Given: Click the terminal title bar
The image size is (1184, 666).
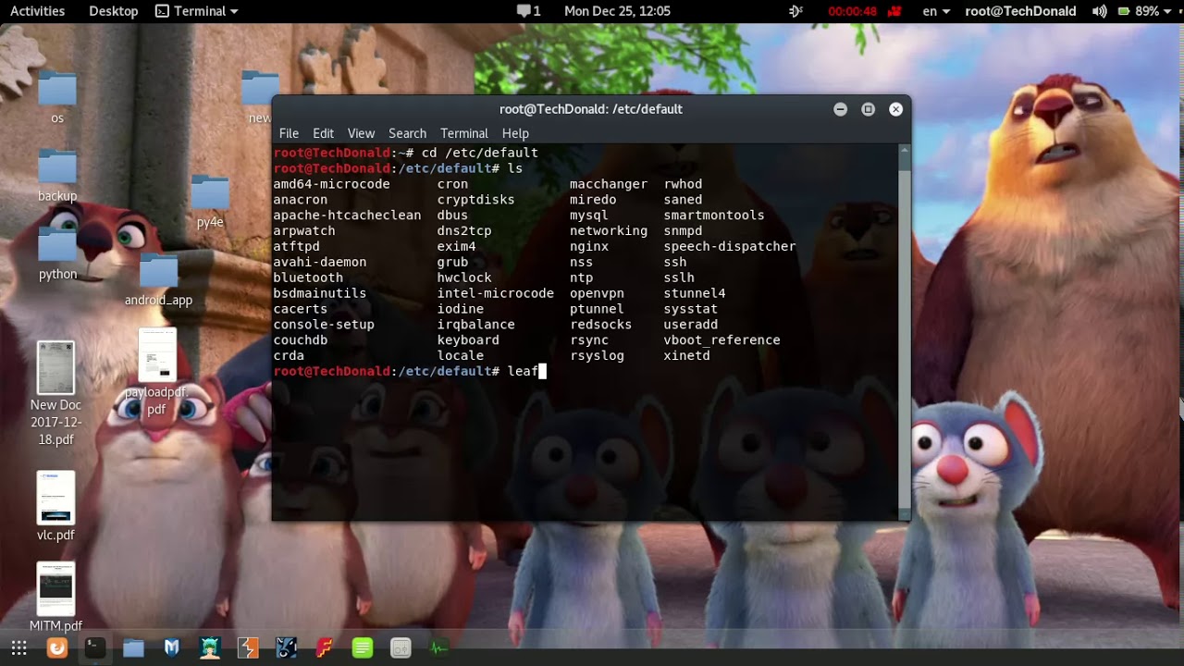Looking at the screenshot, I should pos(591,109).
